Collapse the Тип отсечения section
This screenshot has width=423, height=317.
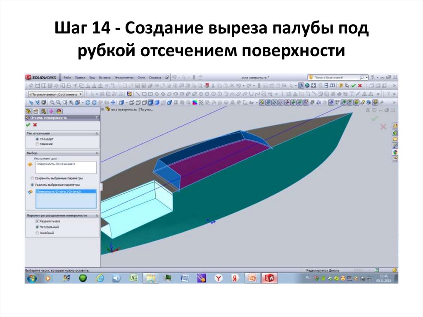pos(97,133)
